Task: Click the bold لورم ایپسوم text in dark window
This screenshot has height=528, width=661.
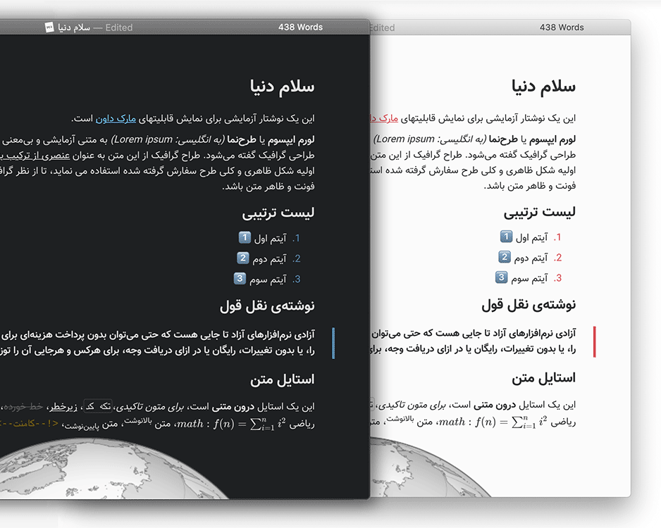Action: click(x=292, y=140)
